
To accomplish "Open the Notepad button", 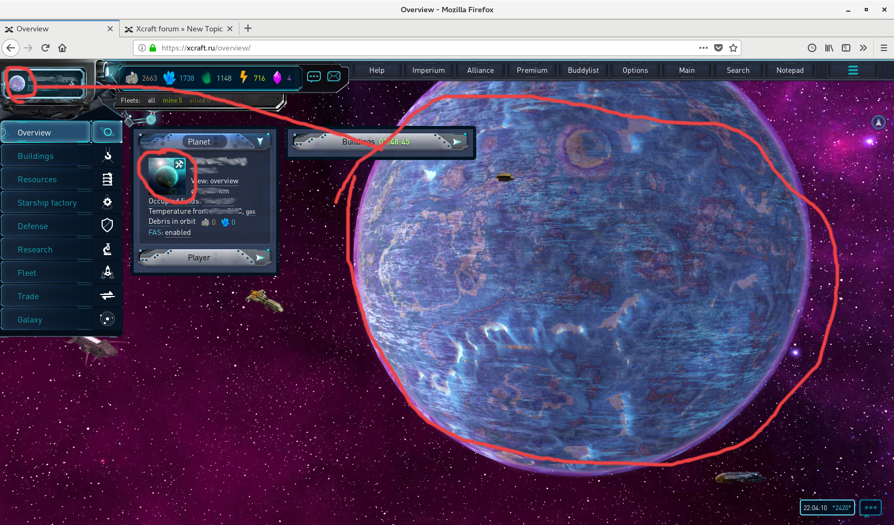I will (790, 70).
